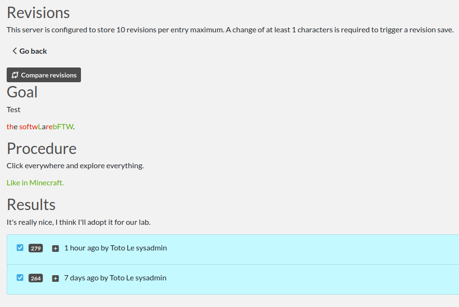Image resolution: width=459 pixels, height=307 pixels.
Task: Click the Revisions page heading
Action: (39, 13)
